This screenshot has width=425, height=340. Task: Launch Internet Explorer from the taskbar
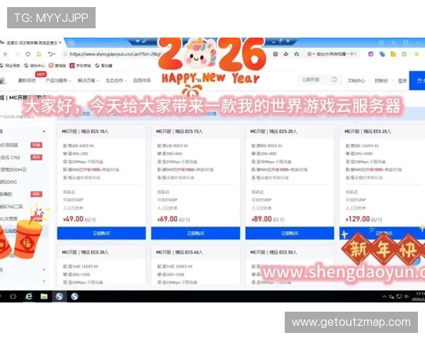tap(28, 297)
